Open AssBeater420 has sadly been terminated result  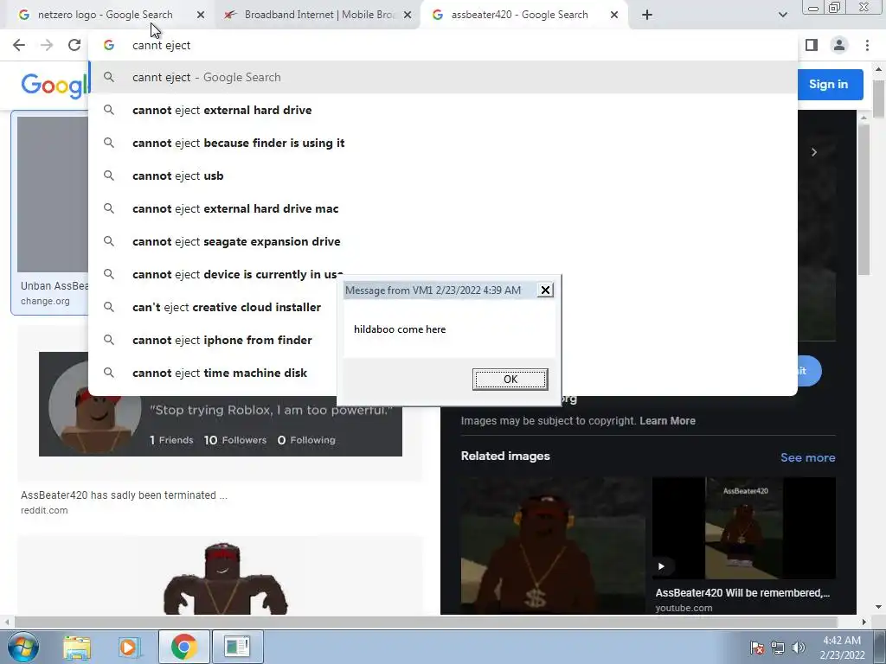[x=124, y=495]
